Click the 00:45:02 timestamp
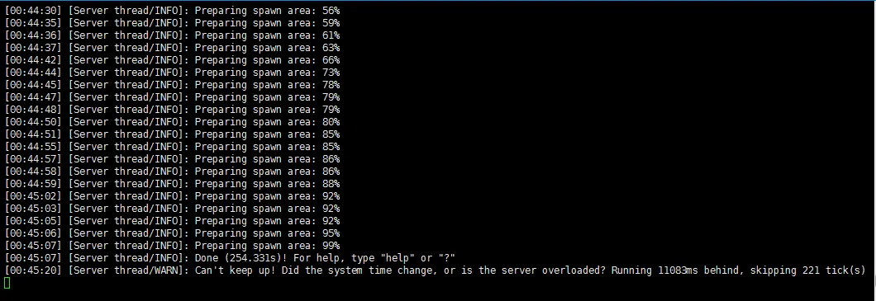Image resolution: width=876 pixels, height=301 pixels. pyautogui.click(x=34, y=196)
